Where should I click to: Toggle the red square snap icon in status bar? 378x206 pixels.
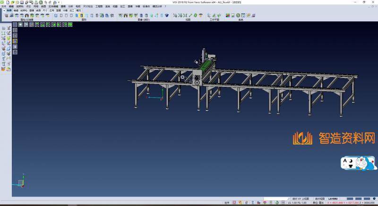pyautogui.click(x=259, y=203)
